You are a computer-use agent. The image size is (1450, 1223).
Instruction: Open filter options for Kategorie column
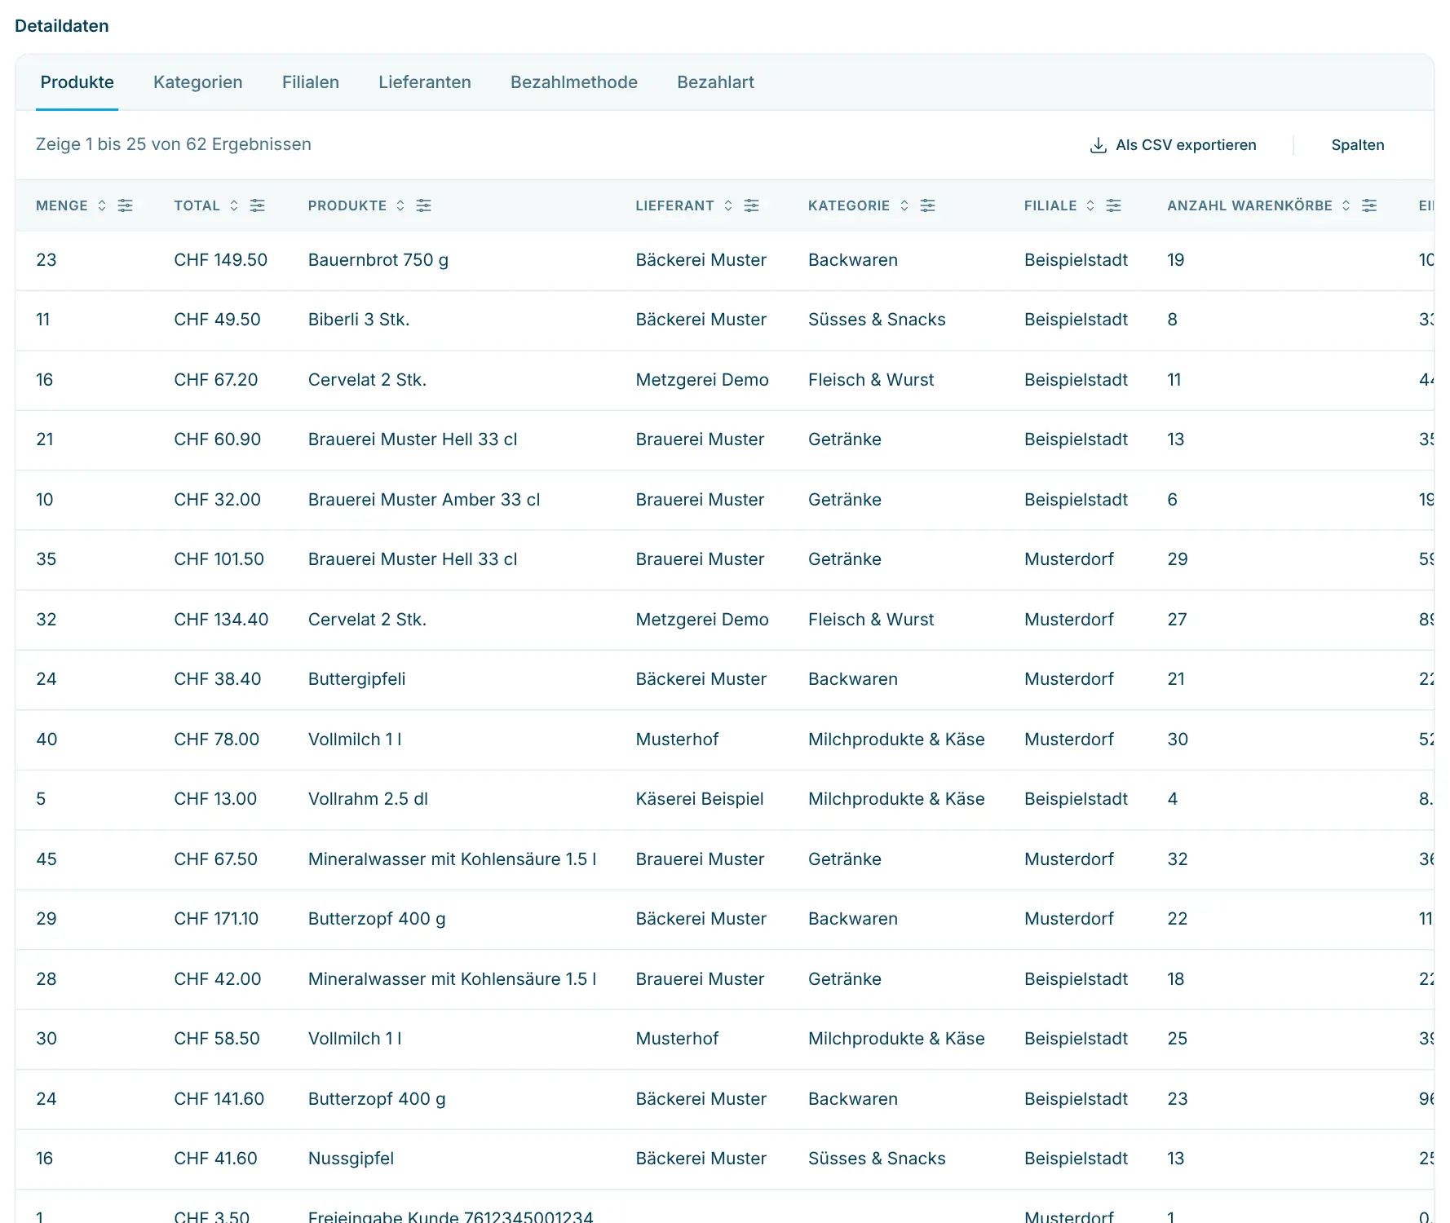pos(927,205)
